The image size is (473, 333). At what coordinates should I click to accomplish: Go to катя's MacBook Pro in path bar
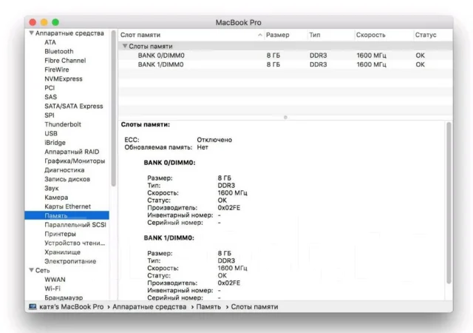coord(72,306)
